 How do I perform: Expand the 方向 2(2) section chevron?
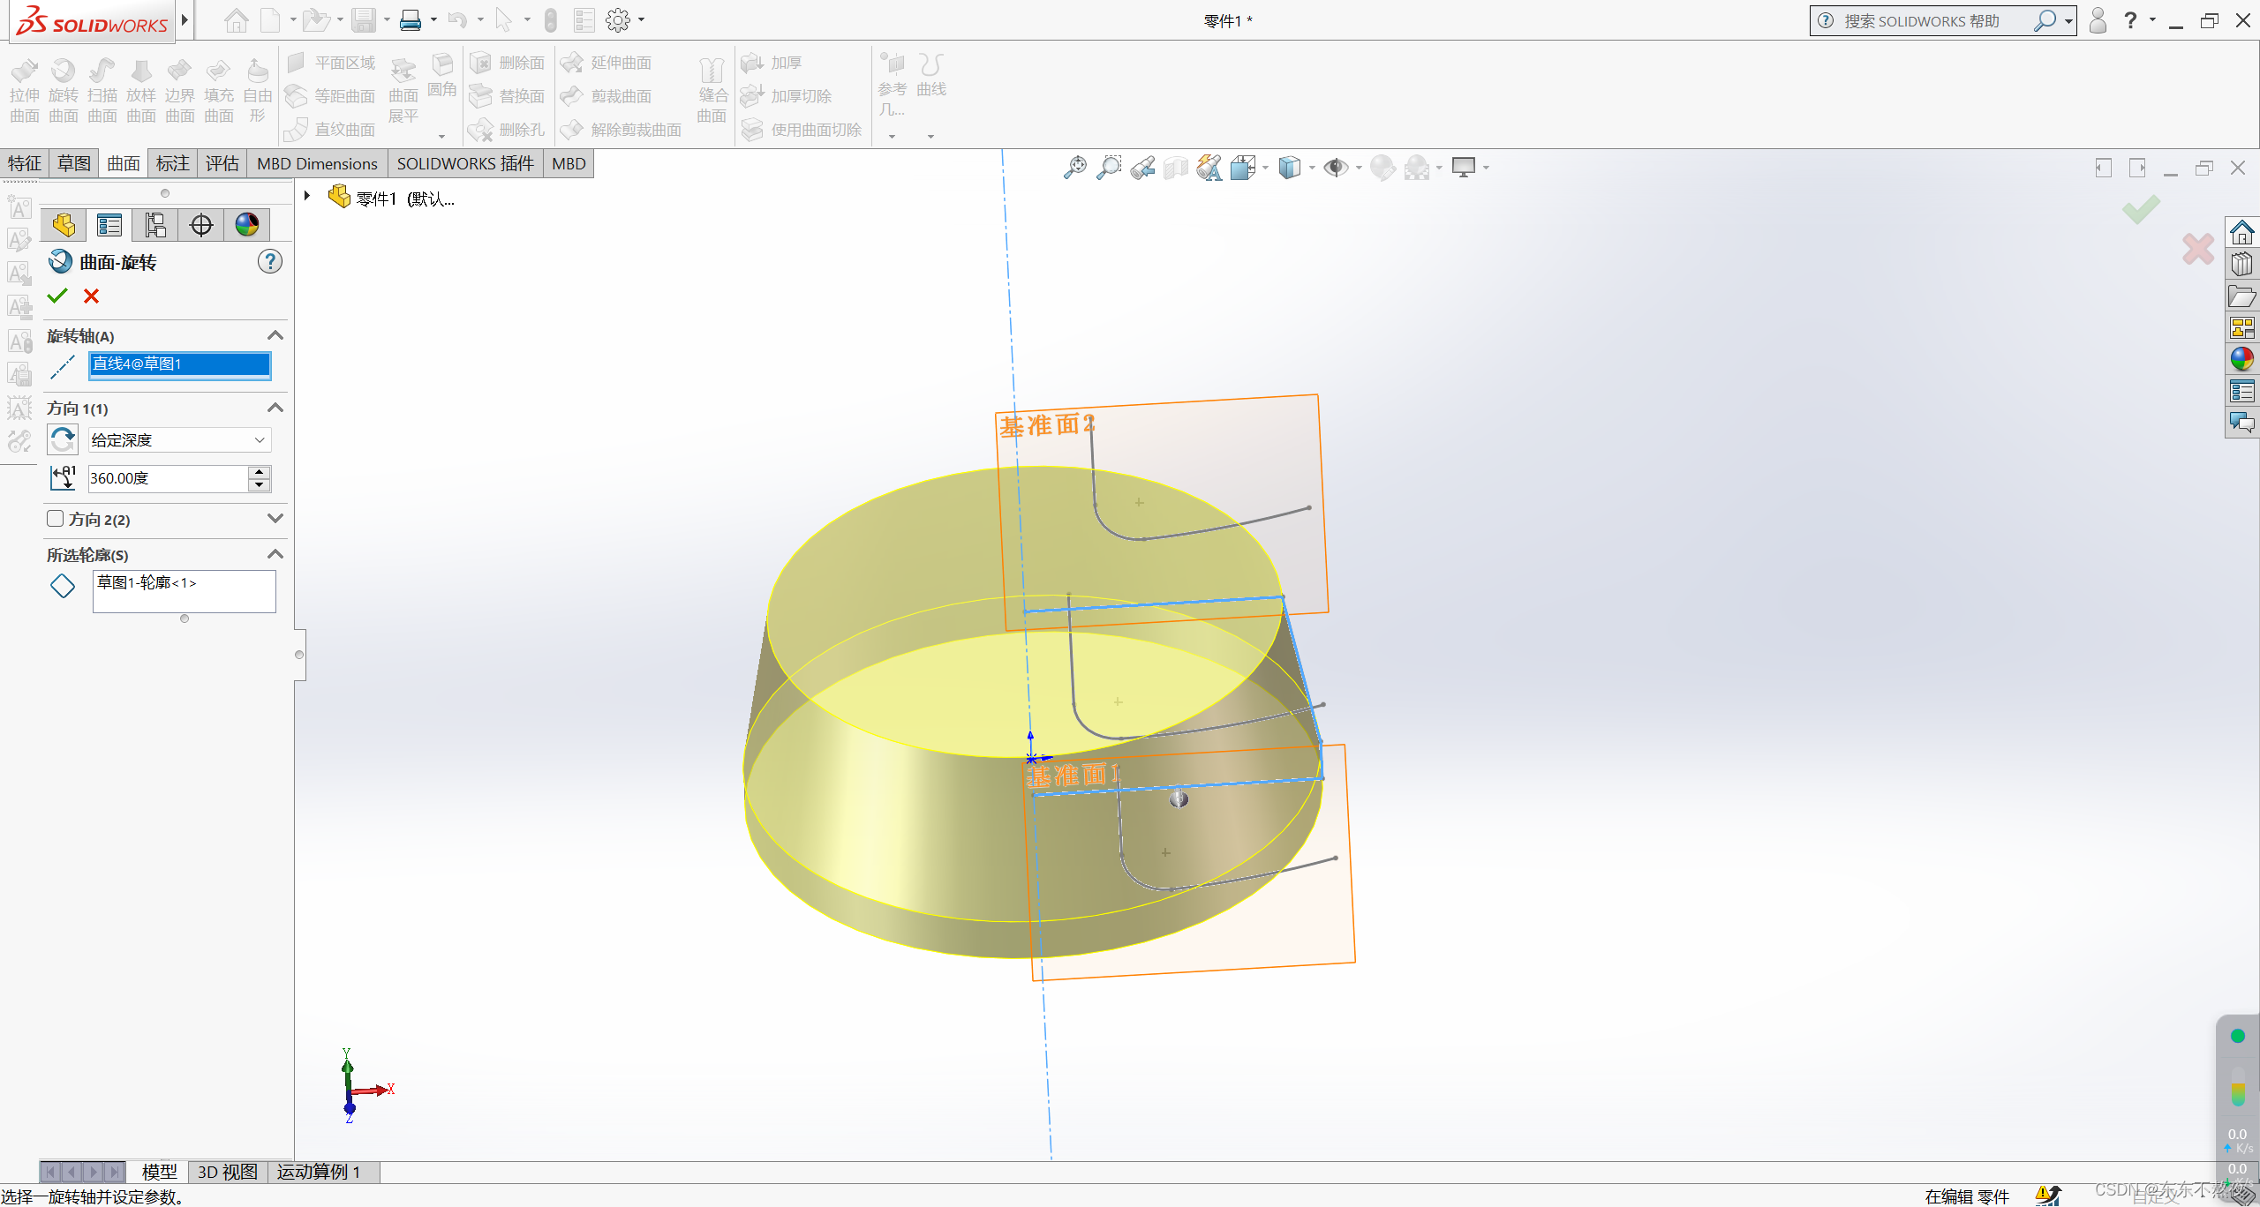pos(275,519)
